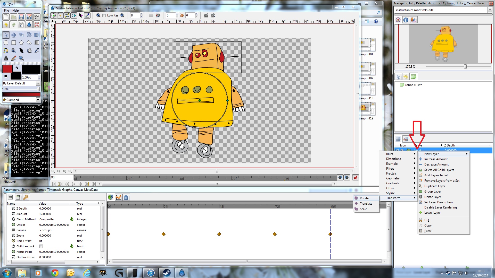Click the Save All button
Viewport: 495px width, 278px height.
click(37, 17)
